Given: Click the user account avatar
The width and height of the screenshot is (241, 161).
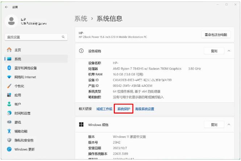Looking at the screenshot, I should click(11, 21).
